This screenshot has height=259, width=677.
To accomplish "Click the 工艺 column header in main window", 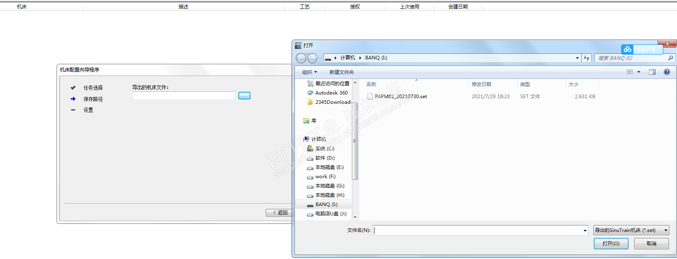I will tap(305, 7).
